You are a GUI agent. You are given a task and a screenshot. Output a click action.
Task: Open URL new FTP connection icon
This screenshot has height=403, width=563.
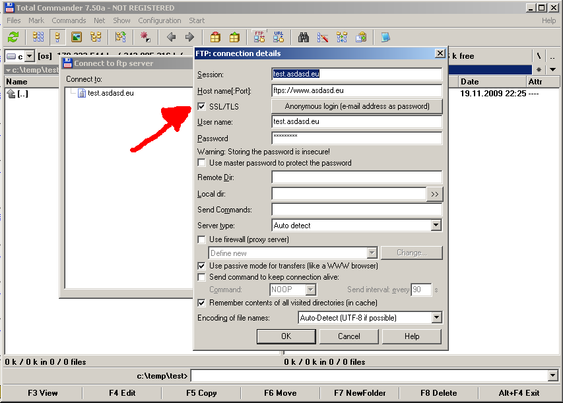(x=279, y=37)
